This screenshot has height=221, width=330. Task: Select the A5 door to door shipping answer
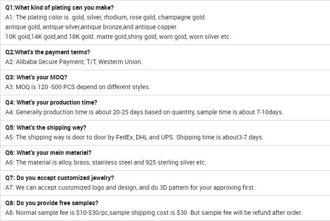click(x=134, y=137)
